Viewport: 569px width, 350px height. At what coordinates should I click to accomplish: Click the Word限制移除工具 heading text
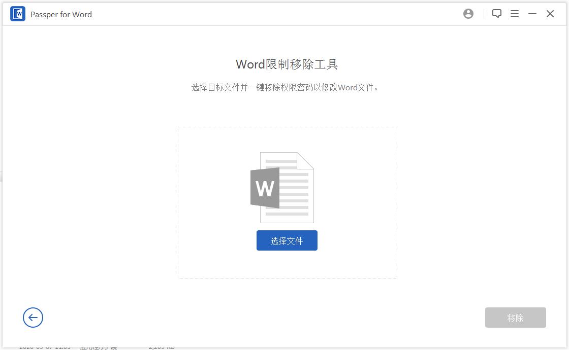[287, 64]
